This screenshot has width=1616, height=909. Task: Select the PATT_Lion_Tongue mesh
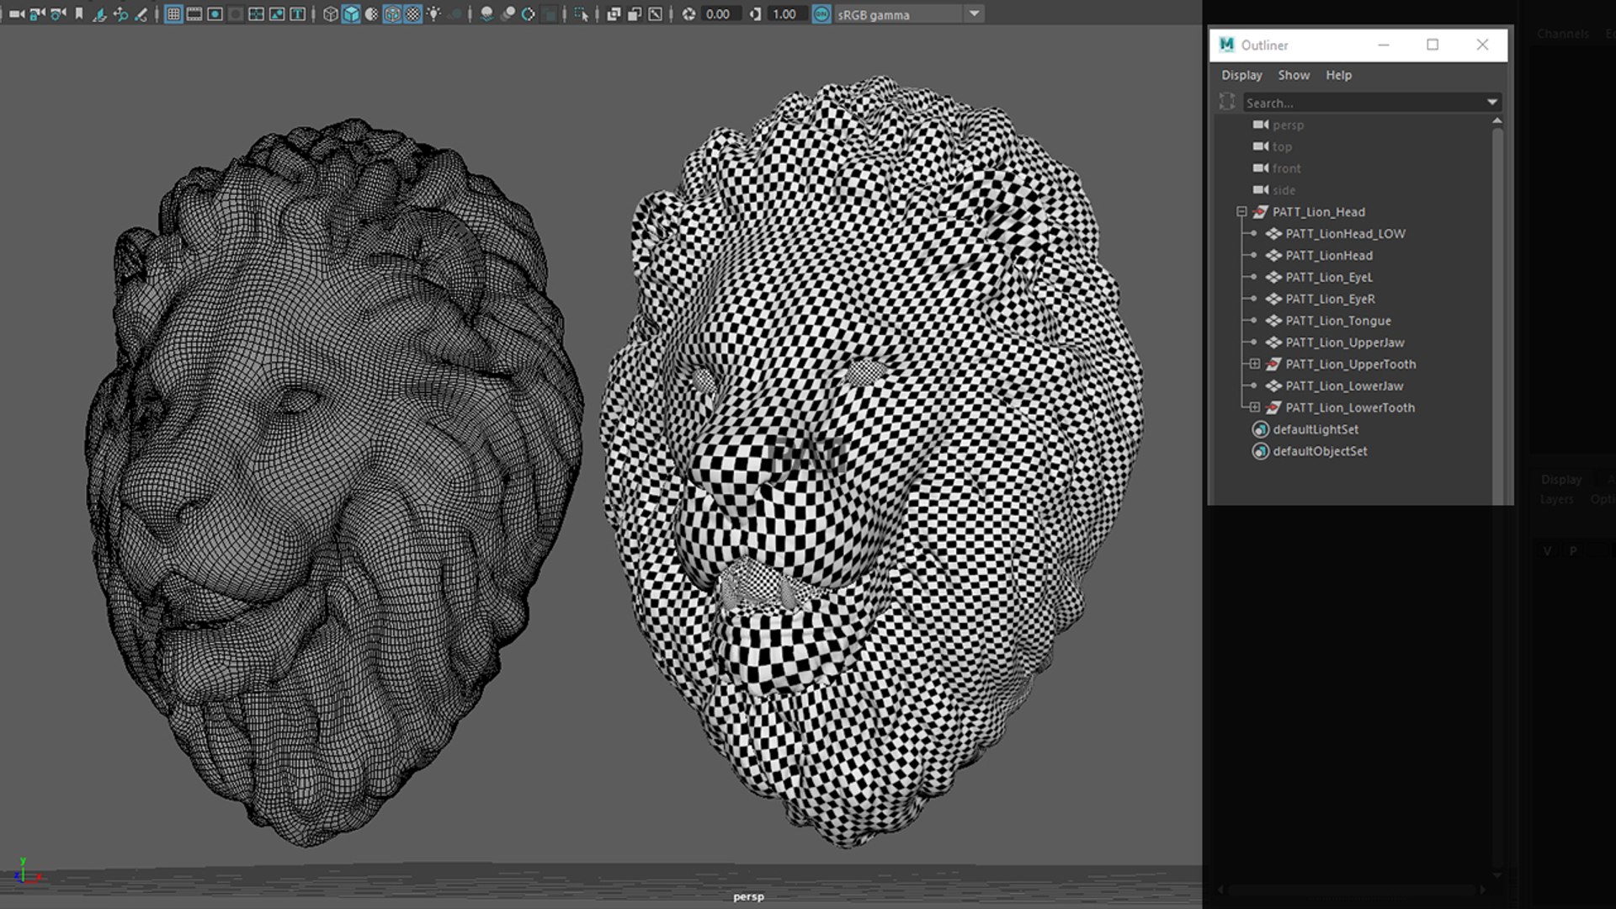[1338, 321]
